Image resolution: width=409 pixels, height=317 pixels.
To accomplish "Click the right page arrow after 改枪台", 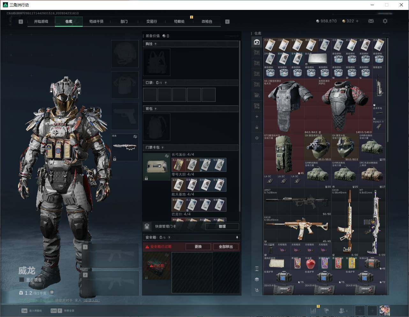I will pos(227,22).
